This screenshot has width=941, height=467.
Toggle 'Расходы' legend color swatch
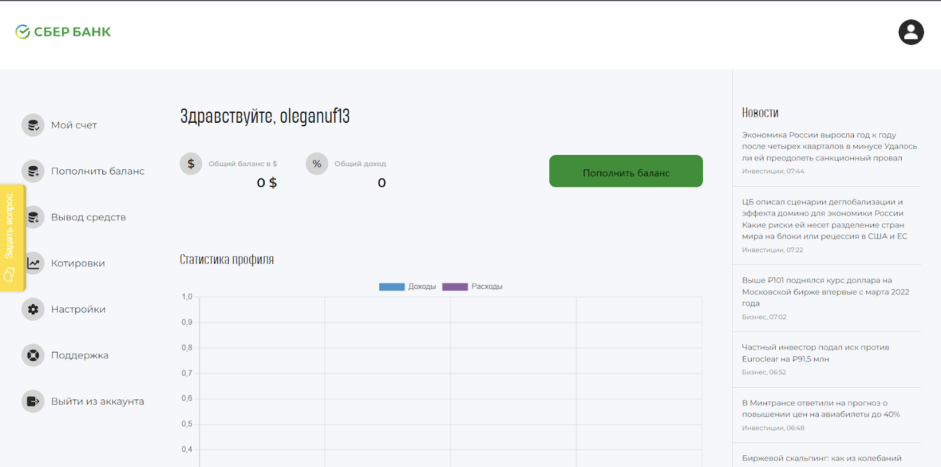(x=455, y=287)
